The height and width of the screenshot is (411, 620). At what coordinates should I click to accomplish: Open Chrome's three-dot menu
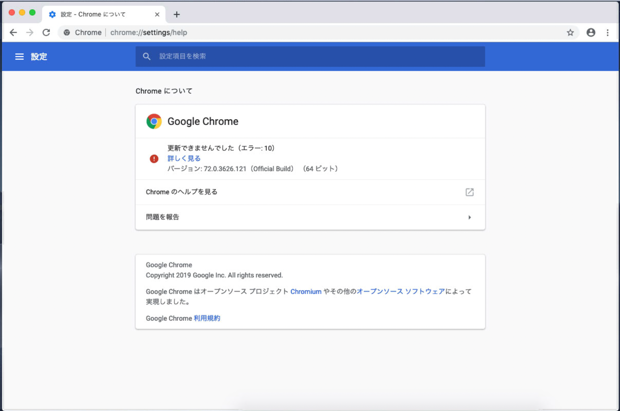tap(607, 33)
